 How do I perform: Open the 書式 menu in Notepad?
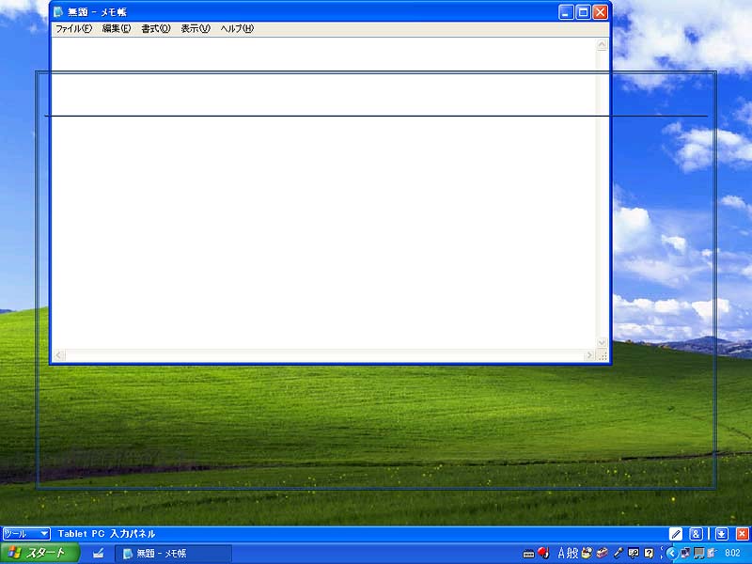click(155, 29)
